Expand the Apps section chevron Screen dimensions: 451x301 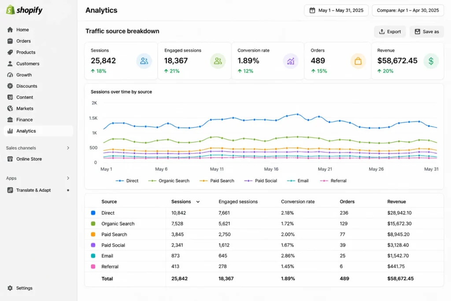point(68,178)
